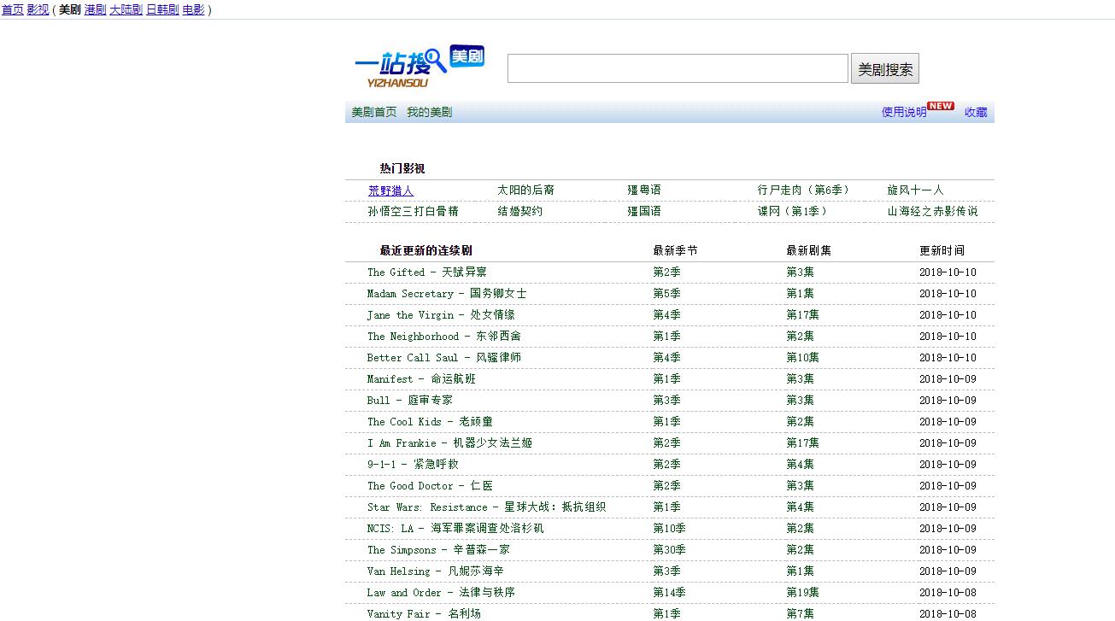Viewport: 1115px width, 621px height.
Task: Click 第14季 in Law and Order row
Action: tap(669, 593)
